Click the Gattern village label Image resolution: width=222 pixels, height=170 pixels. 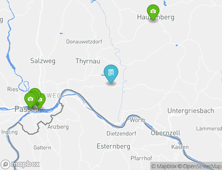point(42,148)
